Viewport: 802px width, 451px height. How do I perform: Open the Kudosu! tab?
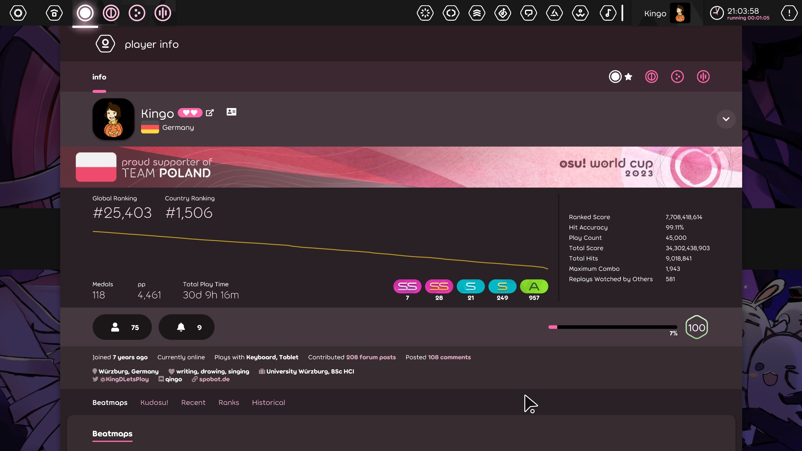coord(154,402)
